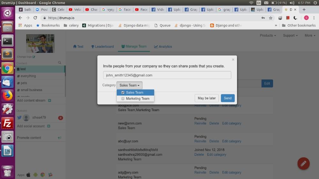
Task: Expand the bookmarks overflow chevron
Action: point(276,25)
